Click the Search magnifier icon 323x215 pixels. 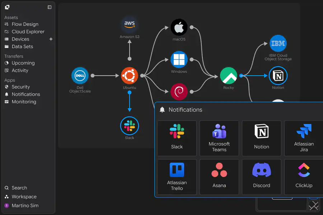(6, 188)
